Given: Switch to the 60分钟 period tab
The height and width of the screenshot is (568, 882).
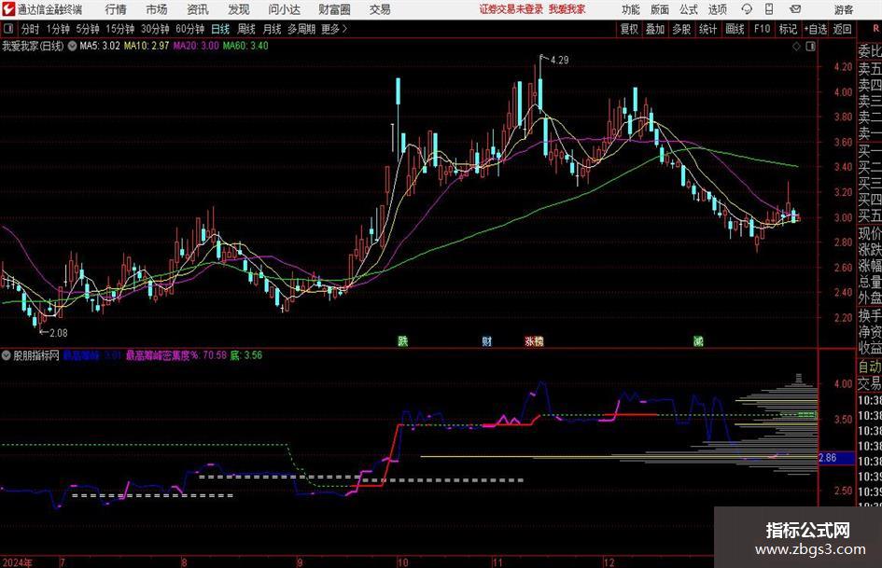Looking at the screenshot, I should [190, 29].
